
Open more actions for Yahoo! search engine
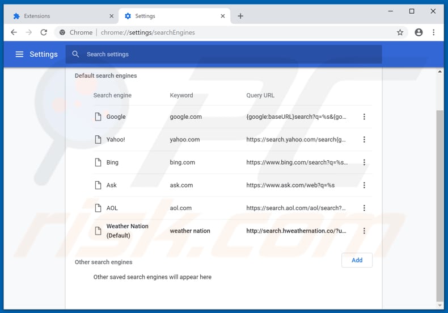point(364,139)
